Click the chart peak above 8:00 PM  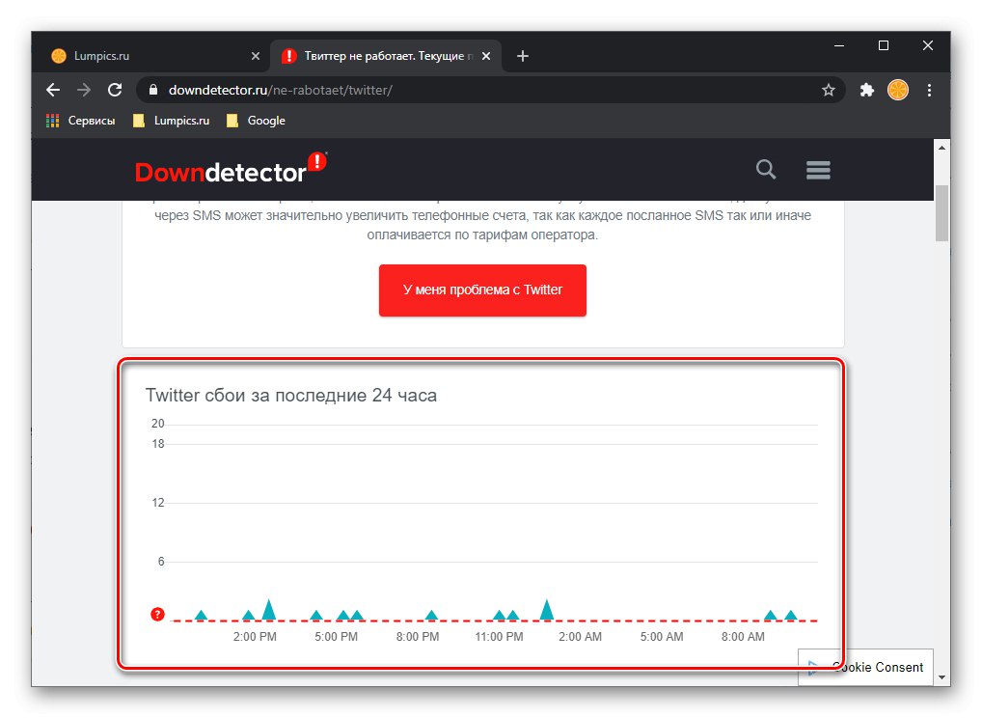tap(431, 616)
